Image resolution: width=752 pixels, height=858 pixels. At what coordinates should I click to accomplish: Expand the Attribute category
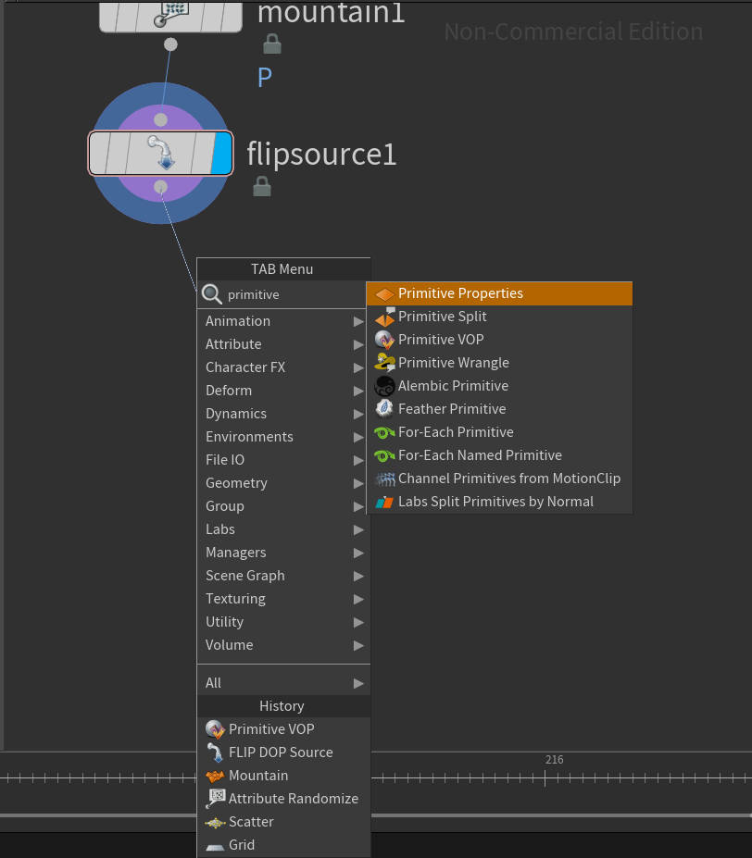tap(283, 344)
